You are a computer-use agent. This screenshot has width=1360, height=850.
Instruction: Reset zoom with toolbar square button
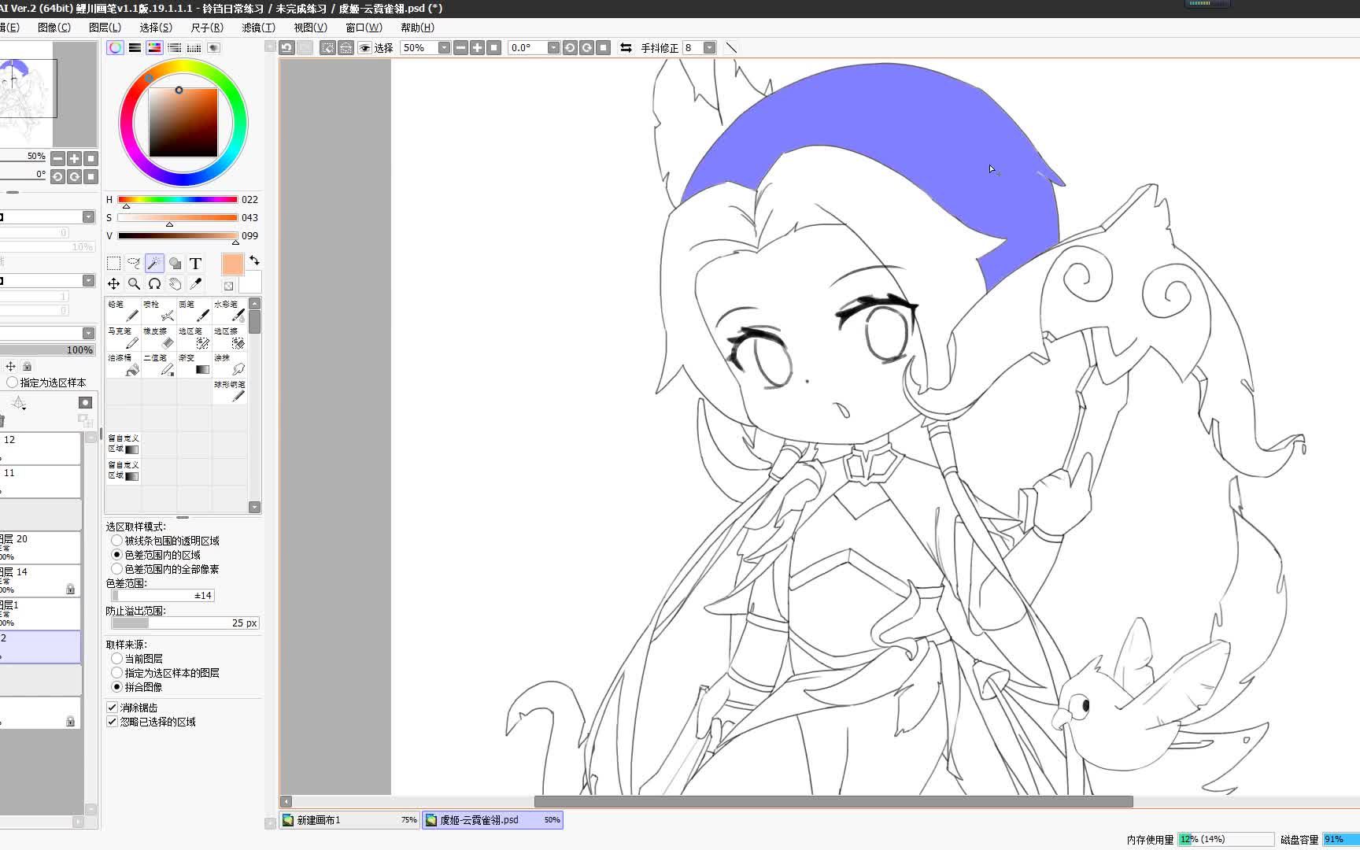pyautogui.click(x=494, y=48)
